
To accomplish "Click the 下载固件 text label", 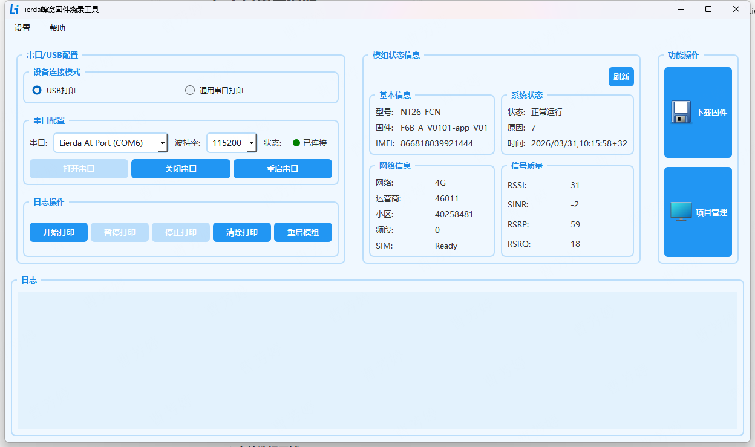I will (x=711, y=113).
